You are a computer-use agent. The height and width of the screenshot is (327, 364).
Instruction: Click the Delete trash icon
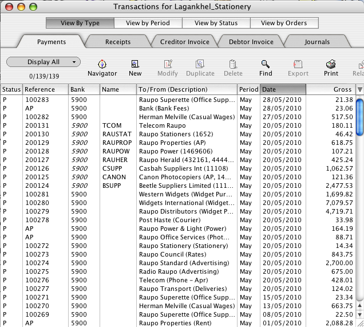(x=233, y=64)
